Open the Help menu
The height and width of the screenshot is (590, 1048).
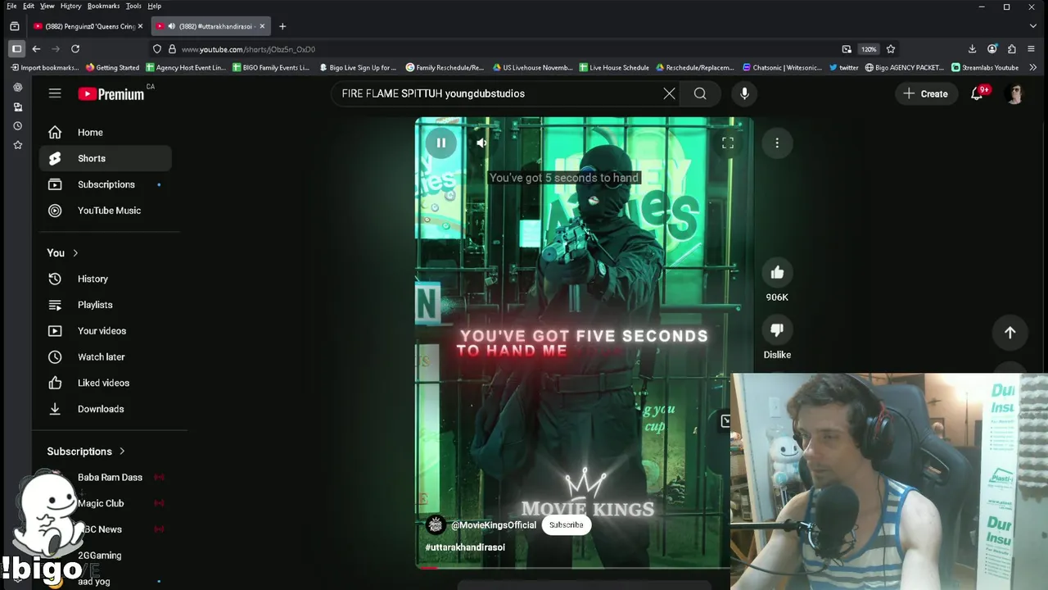pyautogui.click(x=154, y=6)
